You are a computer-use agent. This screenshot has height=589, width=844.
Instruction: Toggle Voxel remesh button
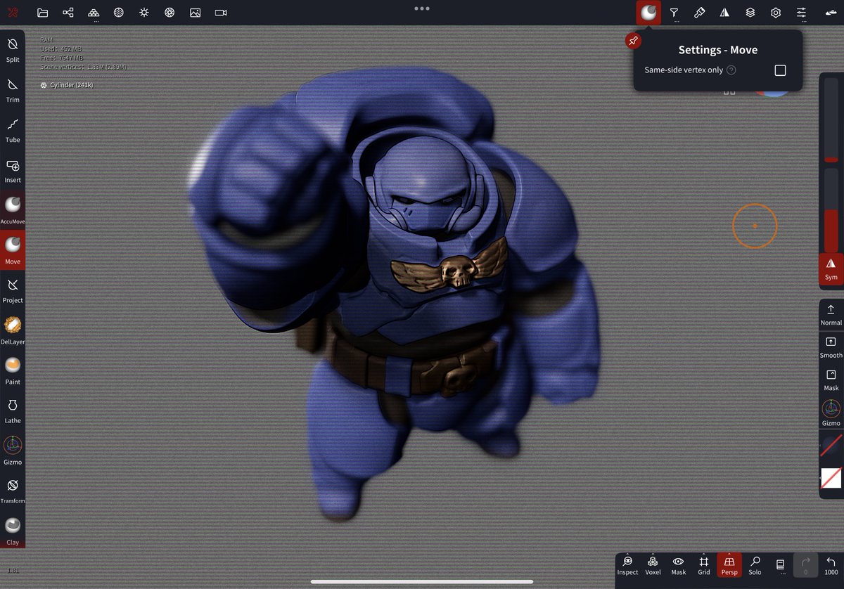653,565
